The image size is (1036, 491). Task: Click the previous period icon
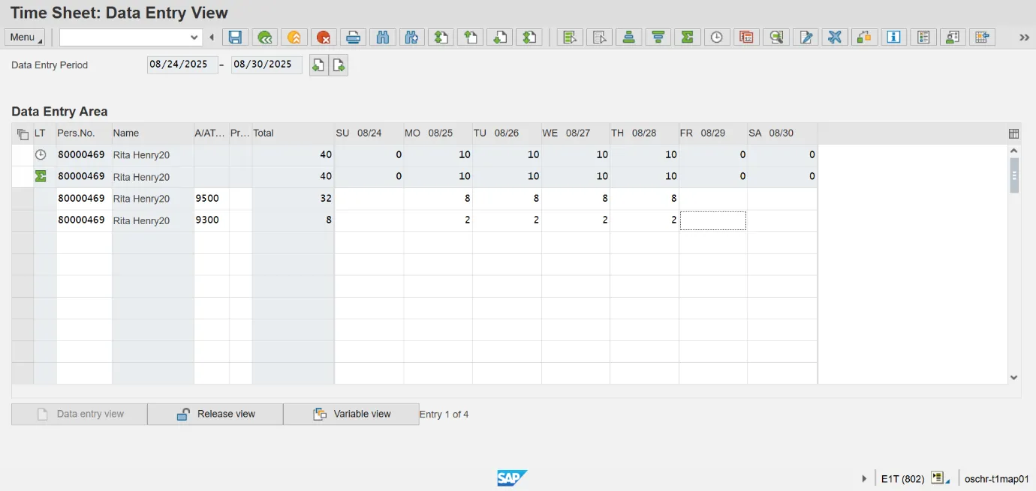pos(318,65)
